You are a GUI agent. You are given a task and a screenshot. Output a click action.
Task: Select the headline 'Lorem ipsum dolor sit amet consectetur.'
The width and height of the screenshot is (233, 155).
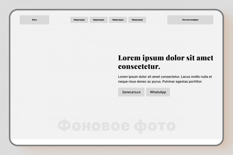pyautogui.click(x=166, y=62)
